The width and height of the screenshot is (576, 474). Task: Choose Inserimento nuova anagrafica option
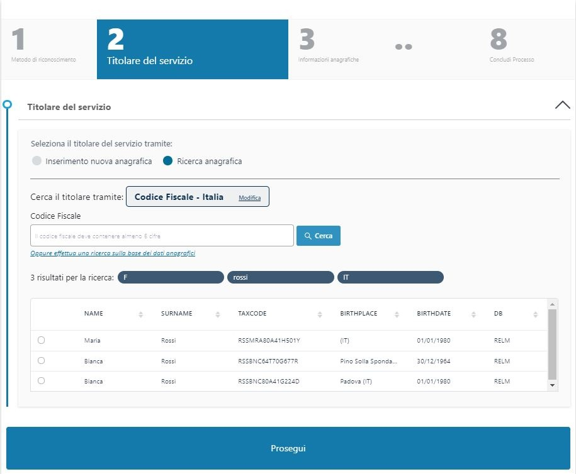37,161
